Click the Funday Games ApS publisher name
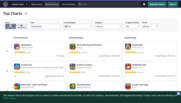Image resolution: width=181 pixels, height=103 pixels. 84,68
